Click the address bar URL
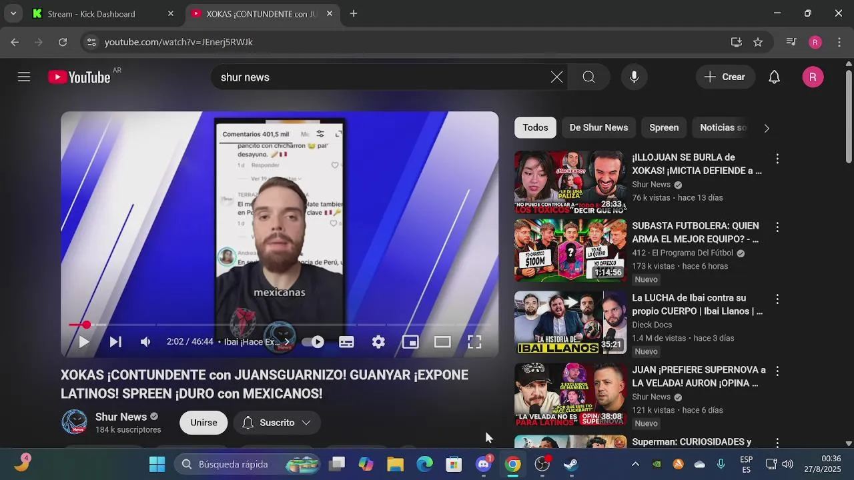Image resolution: width=854 pixels, height=480 pixels. (178, 42)
